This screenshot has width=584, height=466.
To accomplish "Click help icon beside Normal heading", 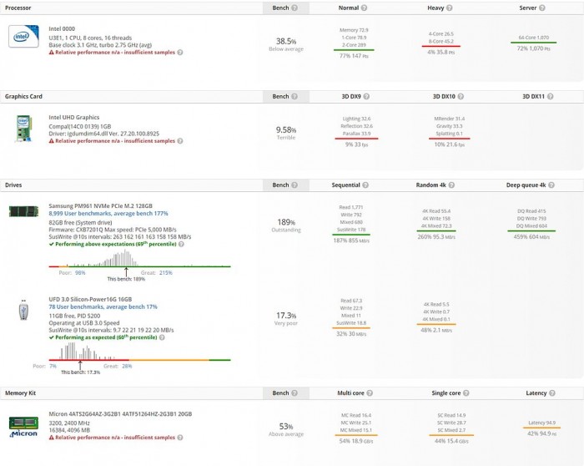I will click(365, 8).
